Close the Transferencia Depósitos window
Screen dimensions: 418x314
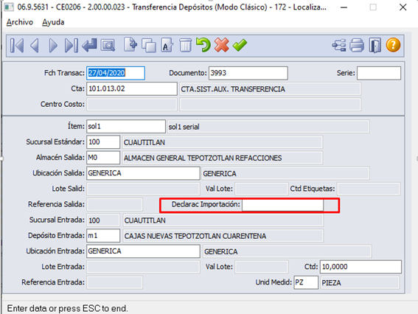tap(403, 7)
